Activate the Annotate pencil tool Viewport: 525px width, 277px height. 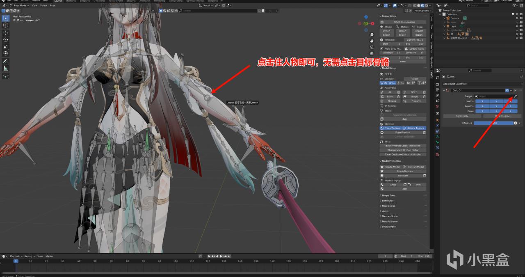pos(6,61)
